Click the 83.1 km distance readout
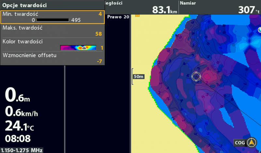The image size is (261, 153). coord(165,10)
